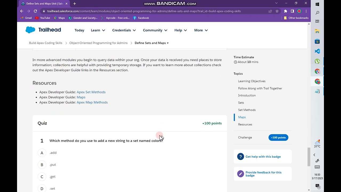This screenshot has width=341, height=192.
Task: Open Gender and Society bookmark
Action: coord(83,18)
